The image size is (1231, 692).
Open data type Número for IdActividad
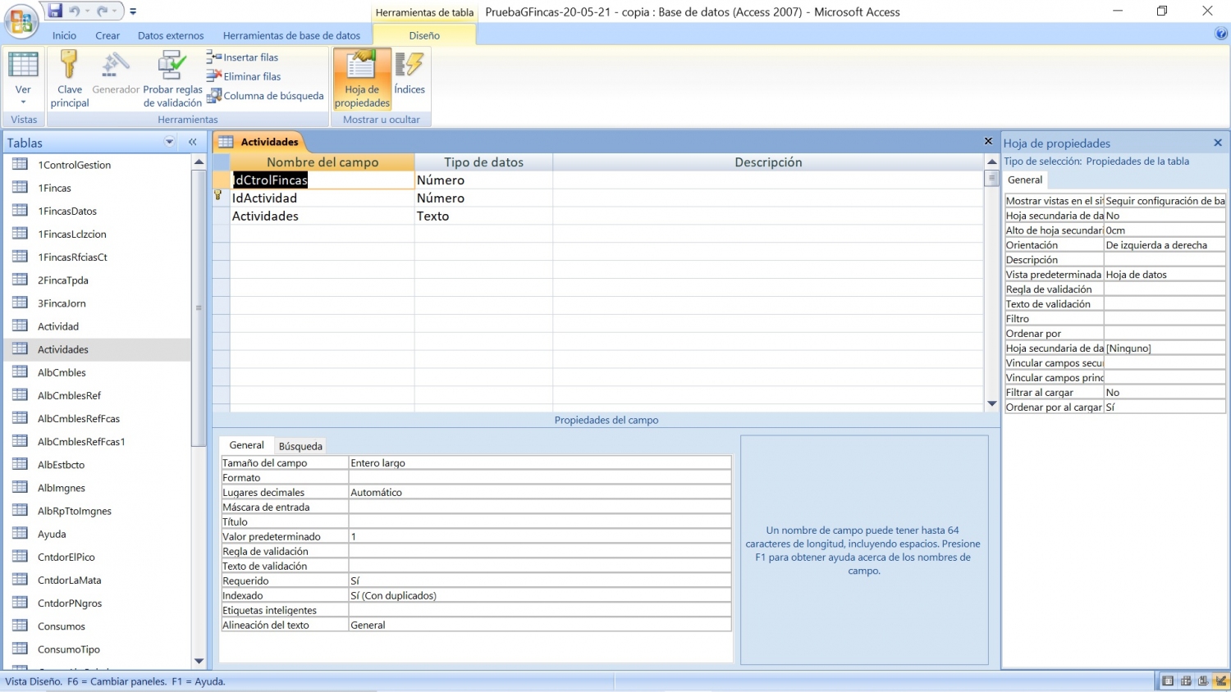(483, 198)
